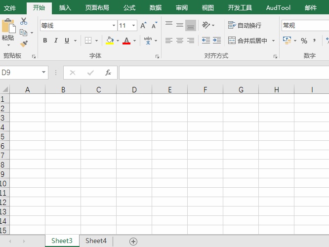Toggle Underline formatting
The width and height of the screenshot is (329, 247).
(67, 41)
